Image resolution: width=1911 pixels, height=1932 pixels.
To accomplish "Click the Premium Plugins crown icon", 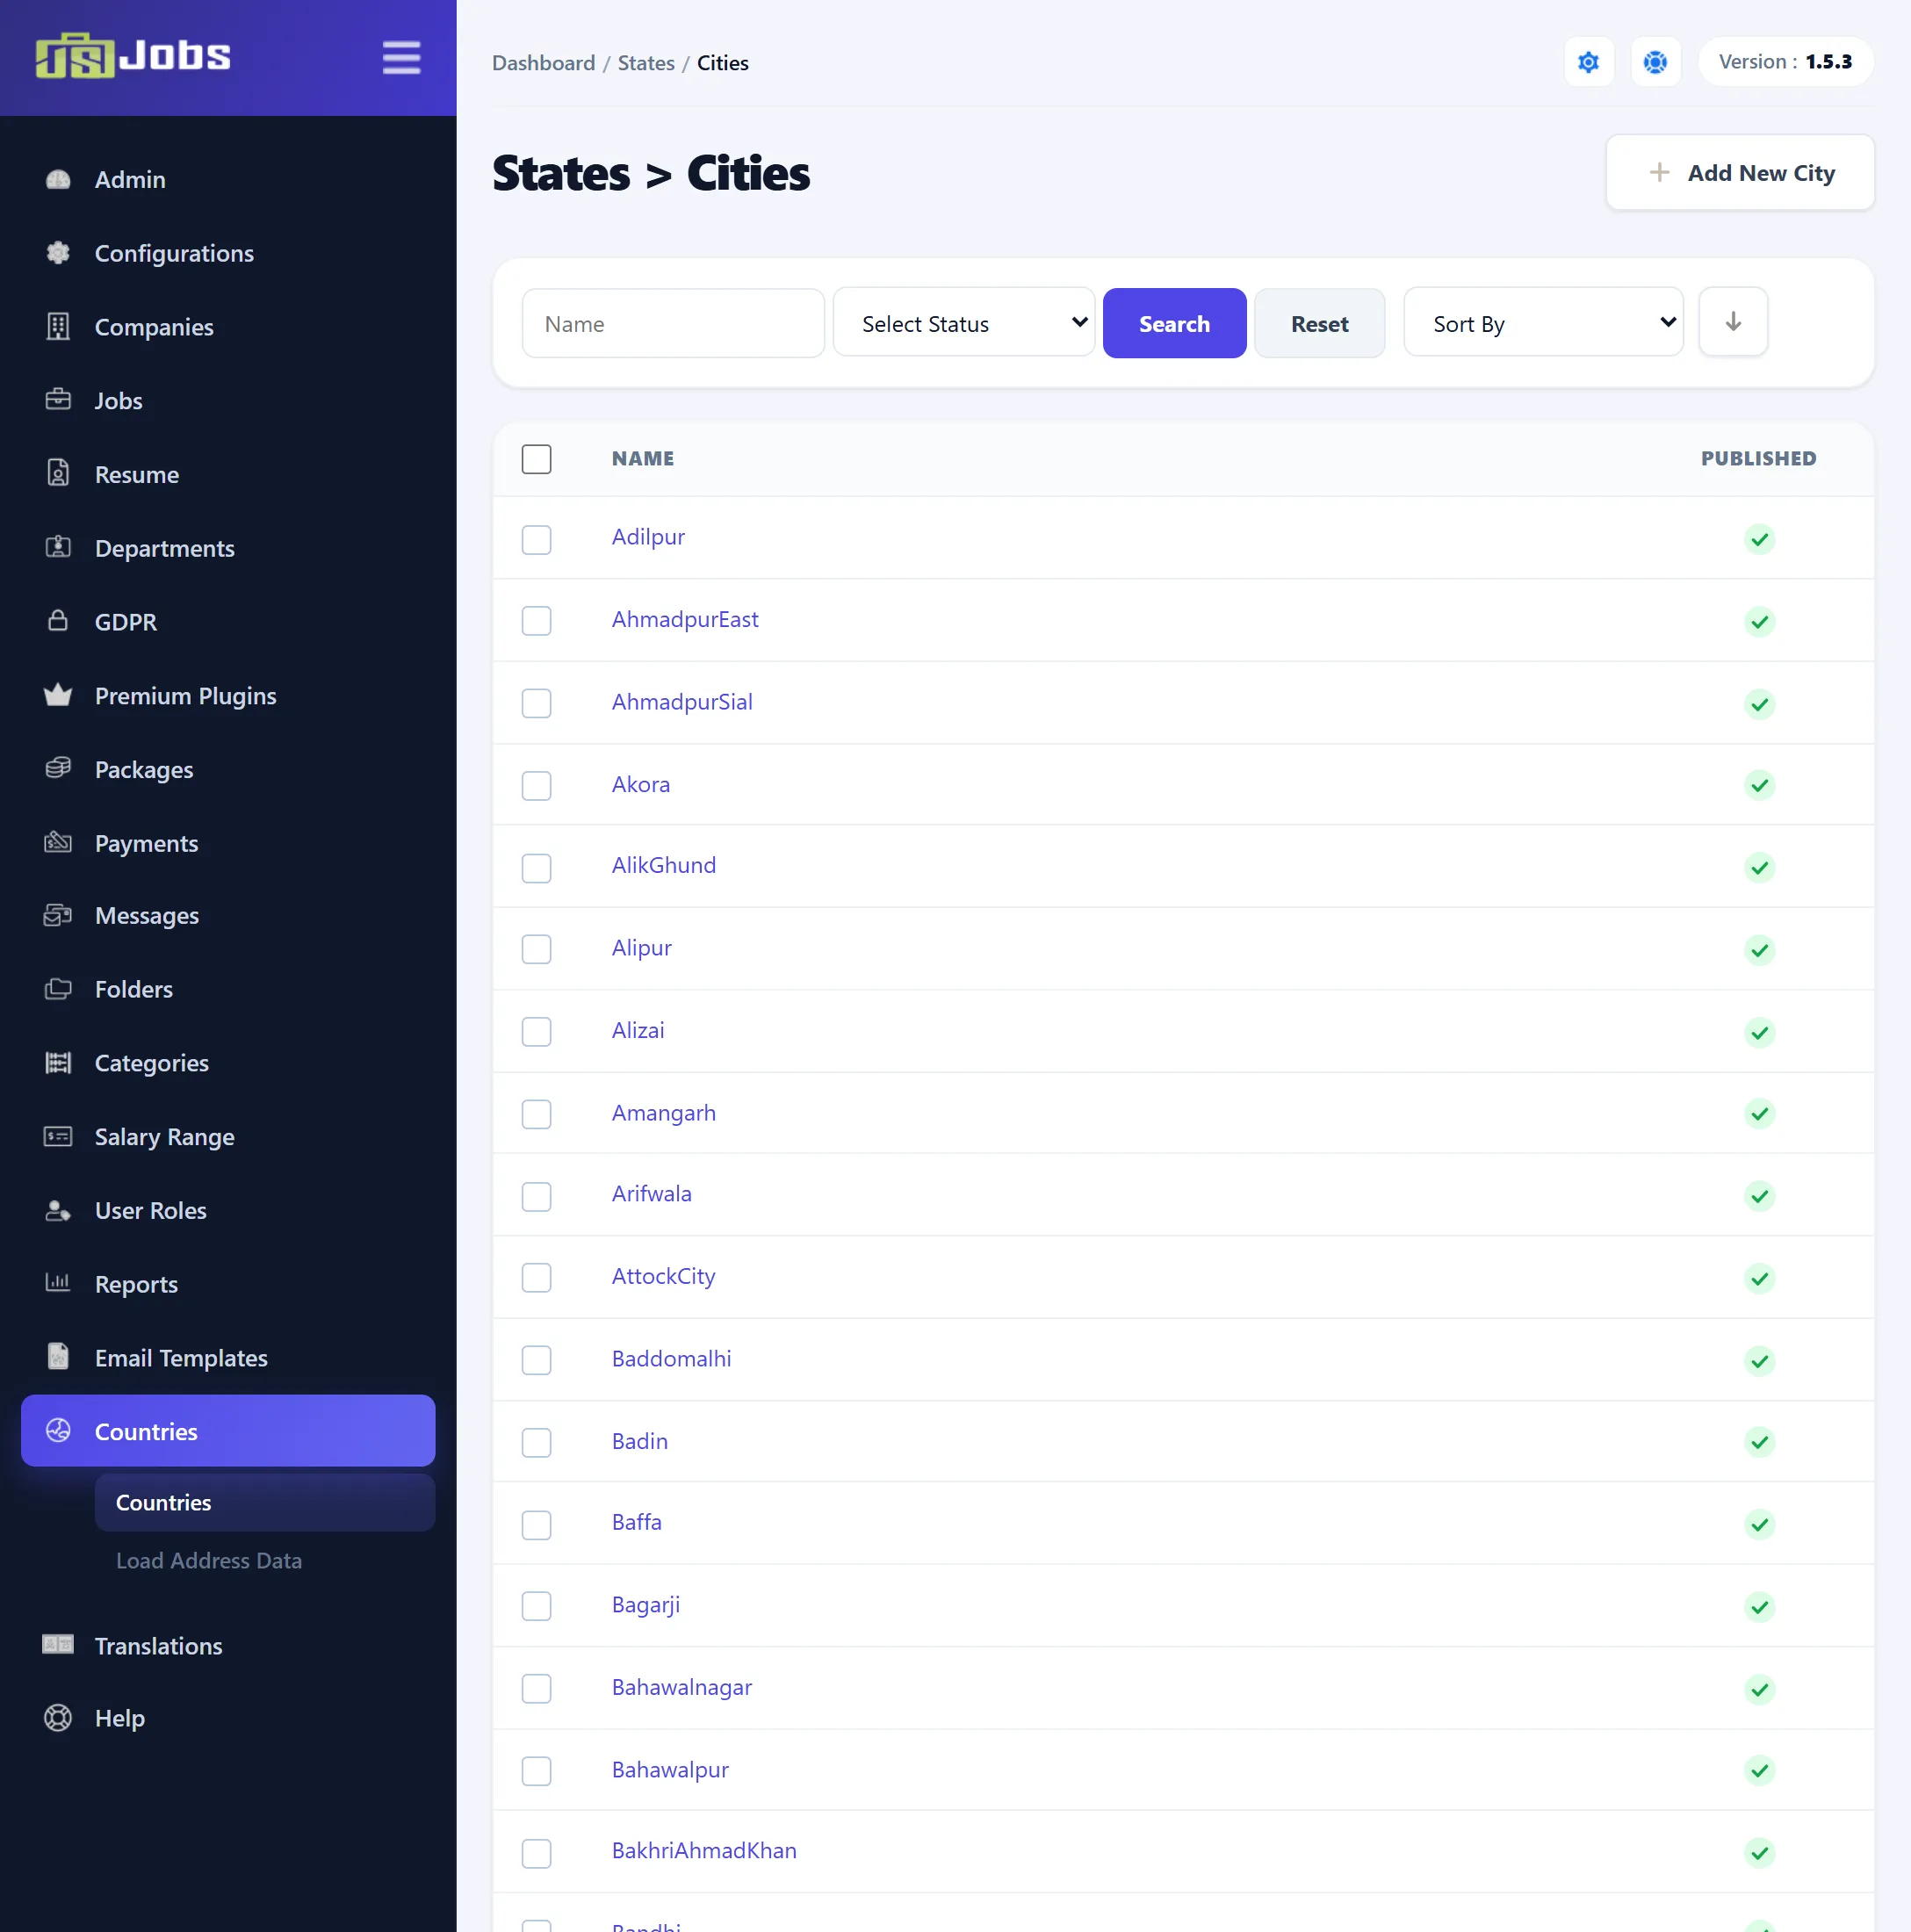I will tap(58, 695).
